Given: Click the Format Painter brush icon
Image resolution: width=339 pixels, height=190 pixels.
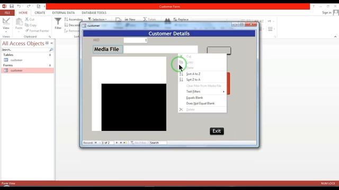Looking at the screenshot, I should tap(27, 31).
